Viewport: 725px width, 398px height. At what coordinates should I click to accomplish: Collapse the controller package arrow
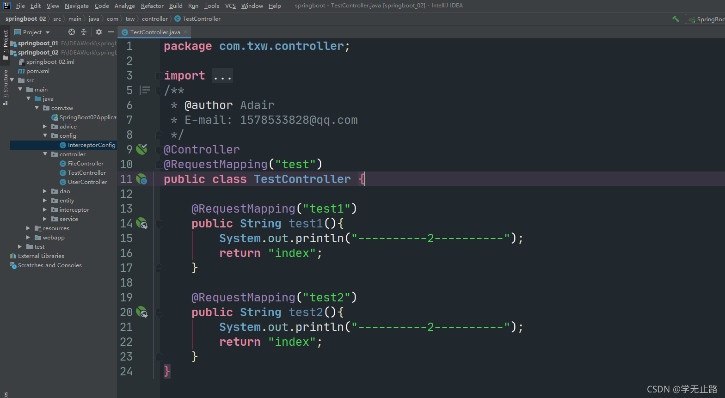click(x=45, y=154)
